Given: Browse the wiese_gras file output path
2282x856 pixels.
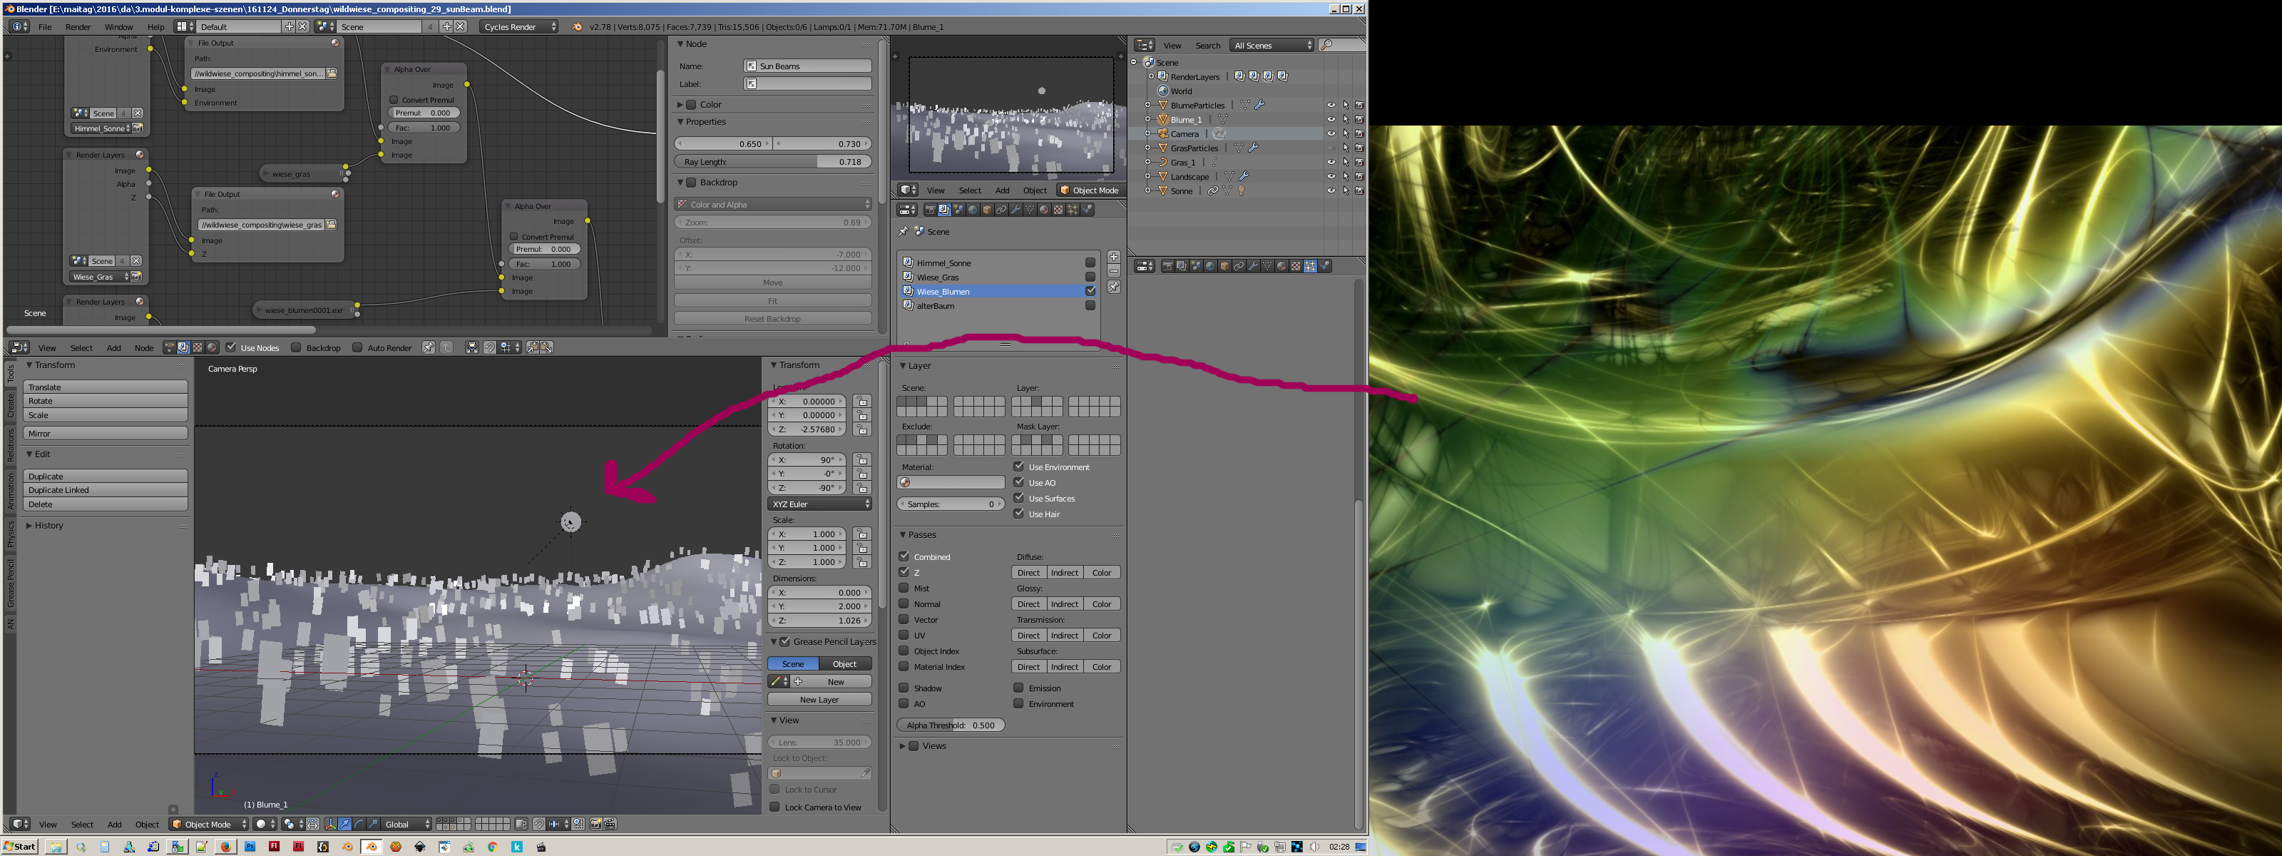Looking at the screenshot, I should click(x=332, y=225).
